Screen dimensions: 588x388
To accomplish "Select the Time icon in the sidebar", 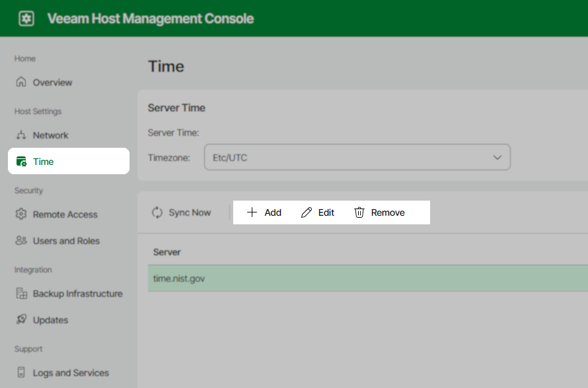I will [x=22, y=161].
